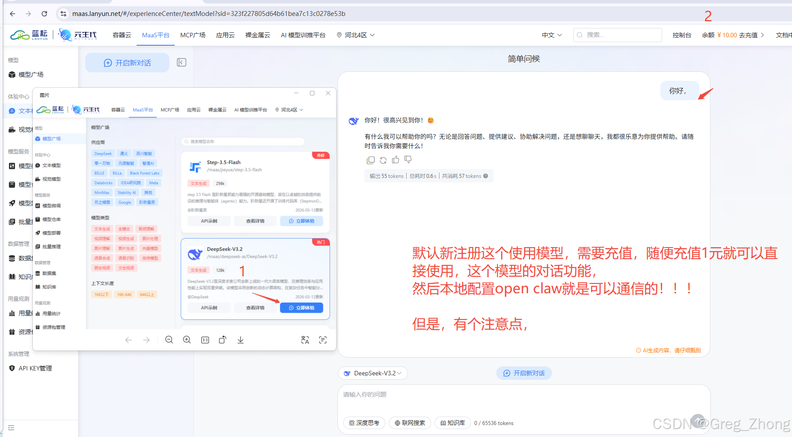The image size is (792, 437).
Task: Regenerate the assistant's response
Action: click(383, 160)
